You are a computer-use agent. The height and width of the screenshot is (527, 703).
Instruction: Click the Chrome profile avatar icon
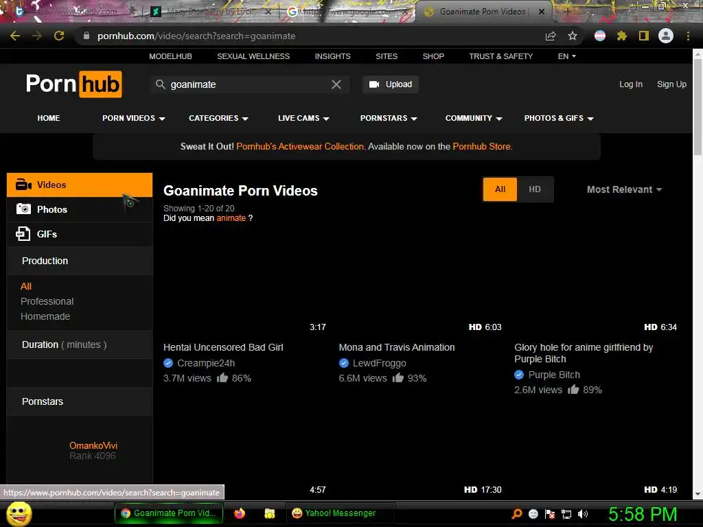coord(666,36)
